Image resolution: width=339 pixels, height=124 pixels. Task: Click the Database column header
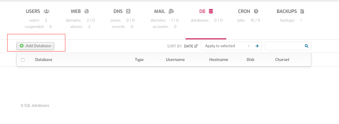point(44,60)
